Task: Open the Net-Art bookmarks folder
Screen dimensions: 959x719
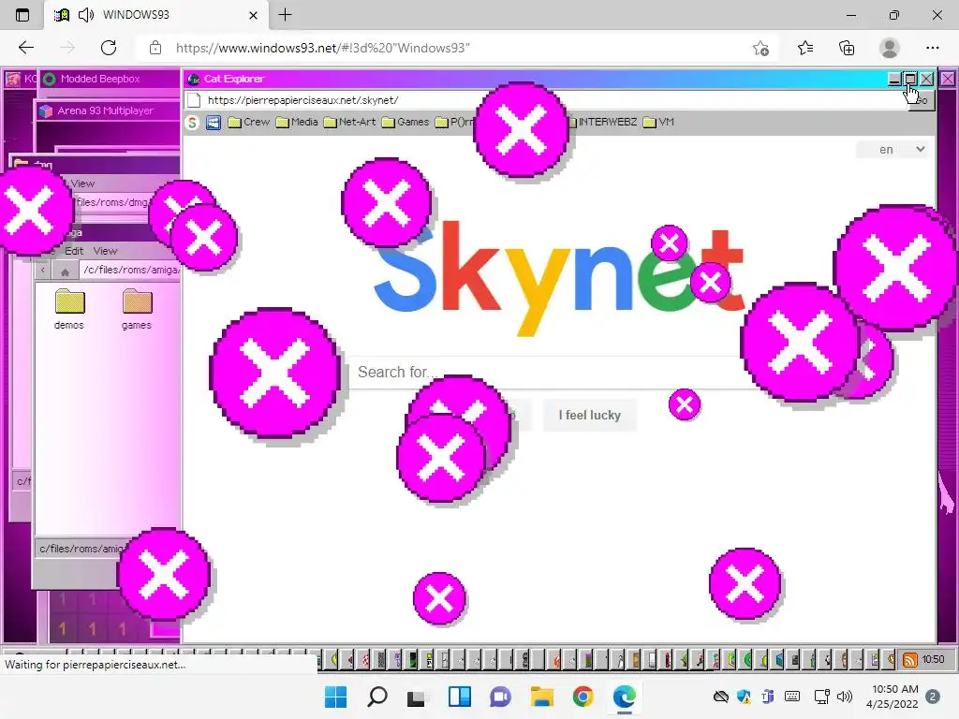Action: [349, 123]
